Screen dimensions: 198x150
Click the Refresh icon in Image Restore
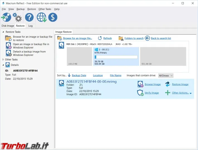click(x=100, y=38)
